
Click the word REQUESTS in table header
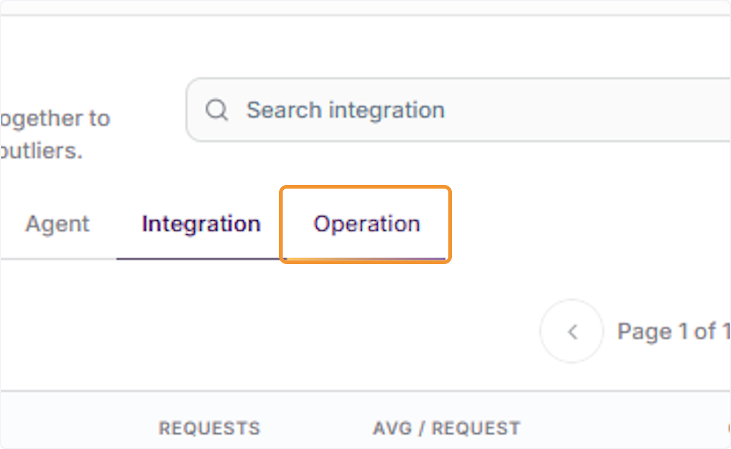pos(209,428)
